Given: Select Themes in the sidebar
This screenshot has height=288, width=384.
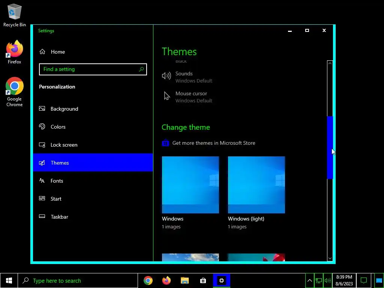Looking at the screenshot, I should point(93,163).
